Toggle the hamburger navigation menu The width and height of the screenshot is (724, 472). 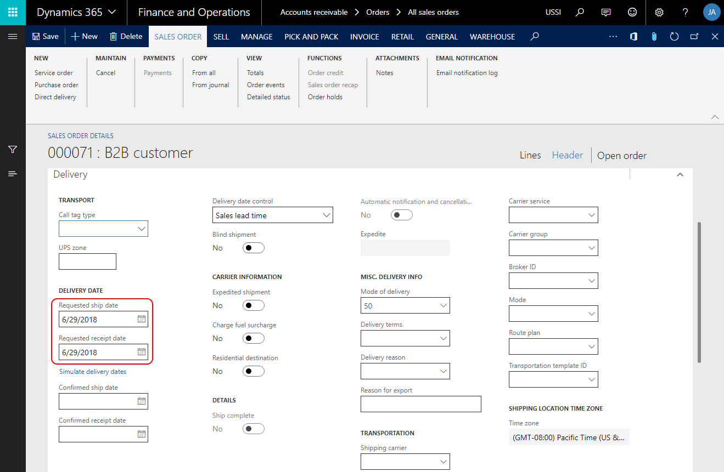pyautogui.click(x=13, y=37)
